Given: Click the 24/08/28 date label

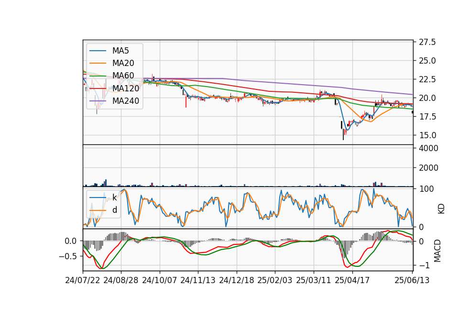Looking at the screenshot, I should [121, 280].
